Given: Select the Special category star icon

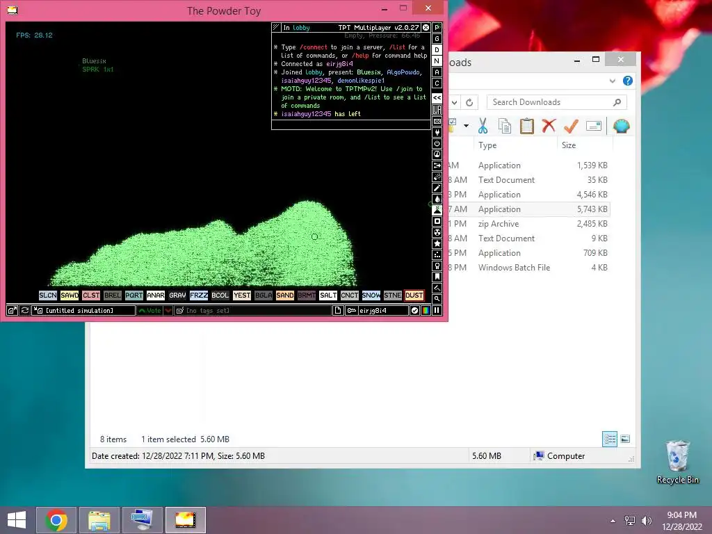Looking at the screenshot, I should [437, 243].
